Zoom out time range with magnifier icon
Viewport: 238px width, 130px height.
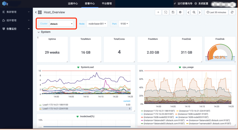pyautogui.click(x=194, y=12)
